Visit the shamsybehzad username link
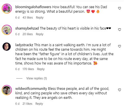Image resolution: width=124 pixels, height=107 pixels. 27,28
